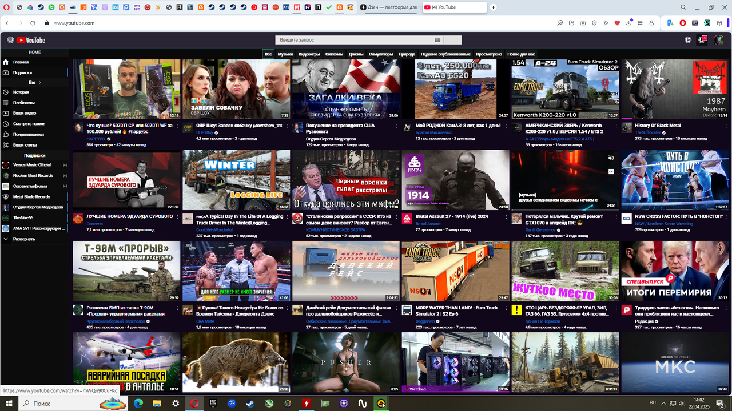Open File Explorer from taskbar
The height and width of the screenshot is (411, 732).
click(157, 403)
